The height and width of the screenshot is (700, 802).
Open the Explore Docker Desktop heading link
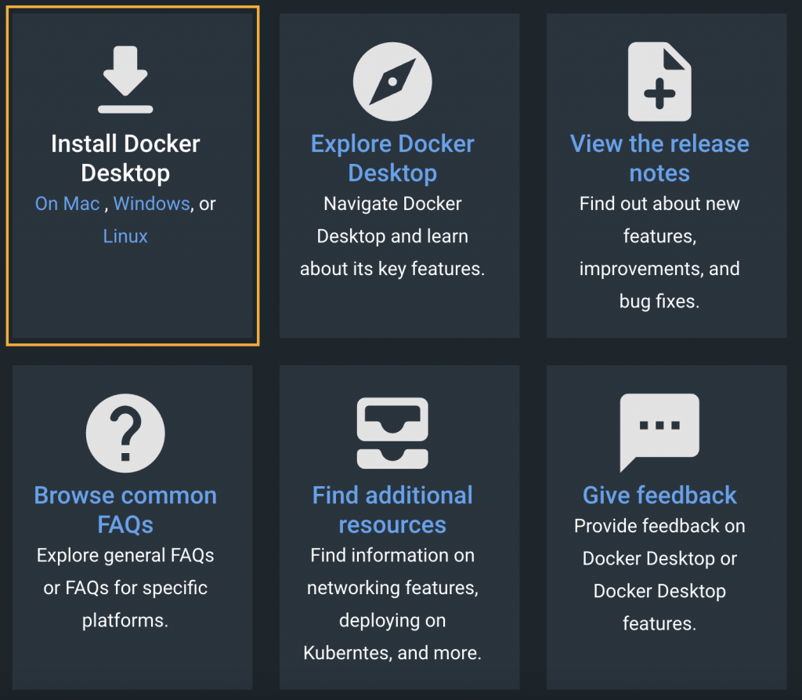(392, 158)
